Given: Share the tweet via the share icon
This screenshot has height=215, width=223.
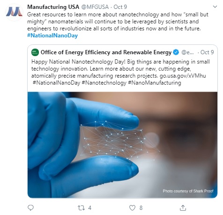Looking at the screenshot, I should (183, 208).
